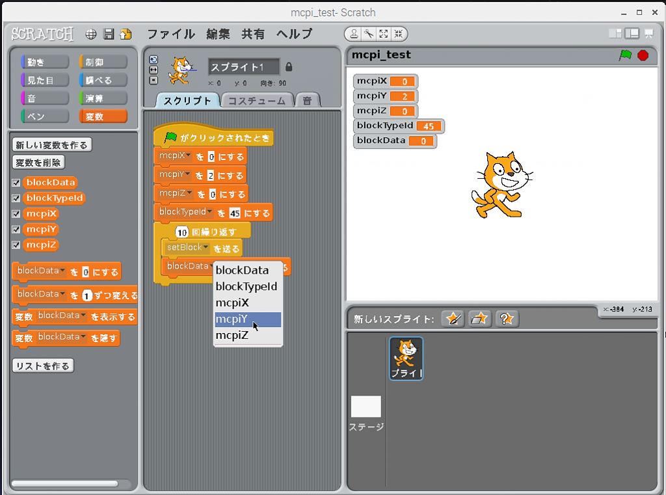Toggle blockData variable checkbox
Screen dimensions: 666x495
16,183
